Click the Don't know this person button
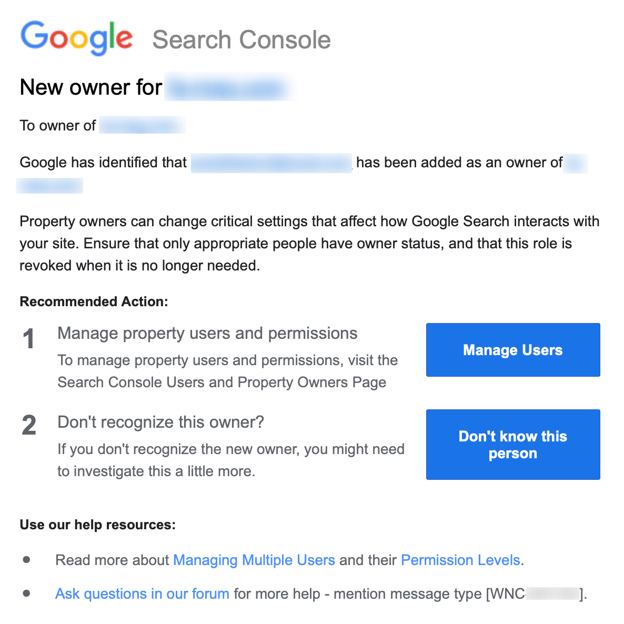Viewport: 624px width, 624px height. tap(512, 445)
